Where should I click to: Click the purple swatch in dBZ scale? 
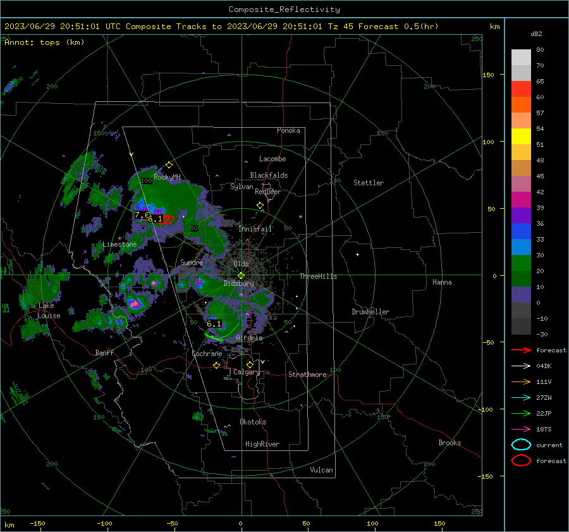tap(521, 215)
